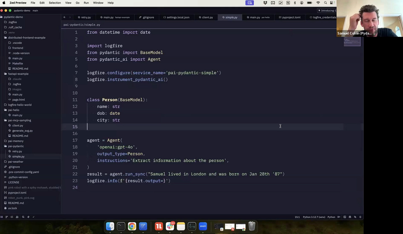Open the Python 3.12.7 (venv) selector
The height and width of the screenshot is (234, 403).
[x=314, y=217]
